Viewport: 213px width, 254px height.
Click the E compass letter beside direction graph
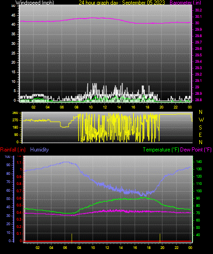tap(200, 135)
